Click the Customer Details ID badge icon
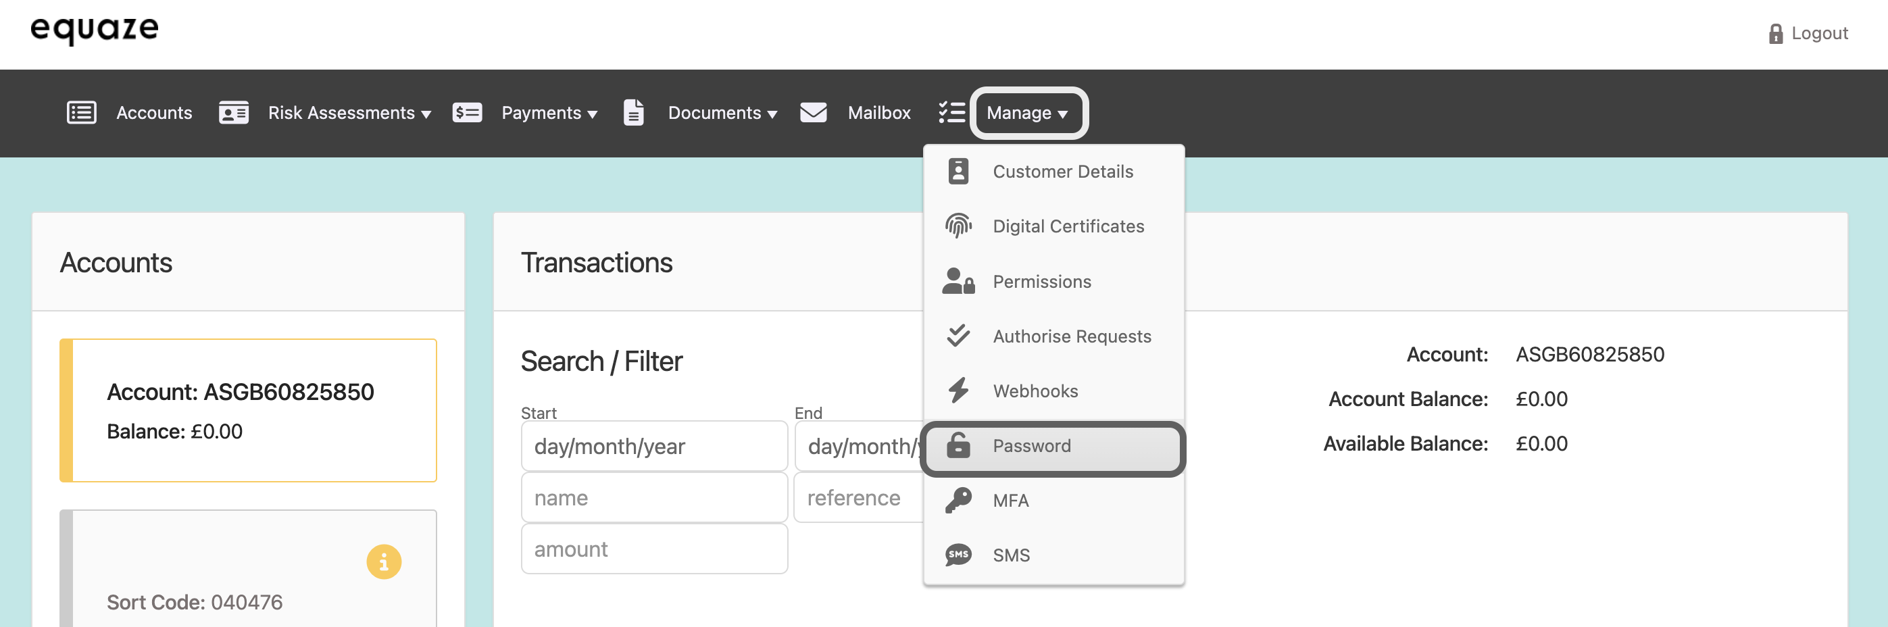 point(958,172)
